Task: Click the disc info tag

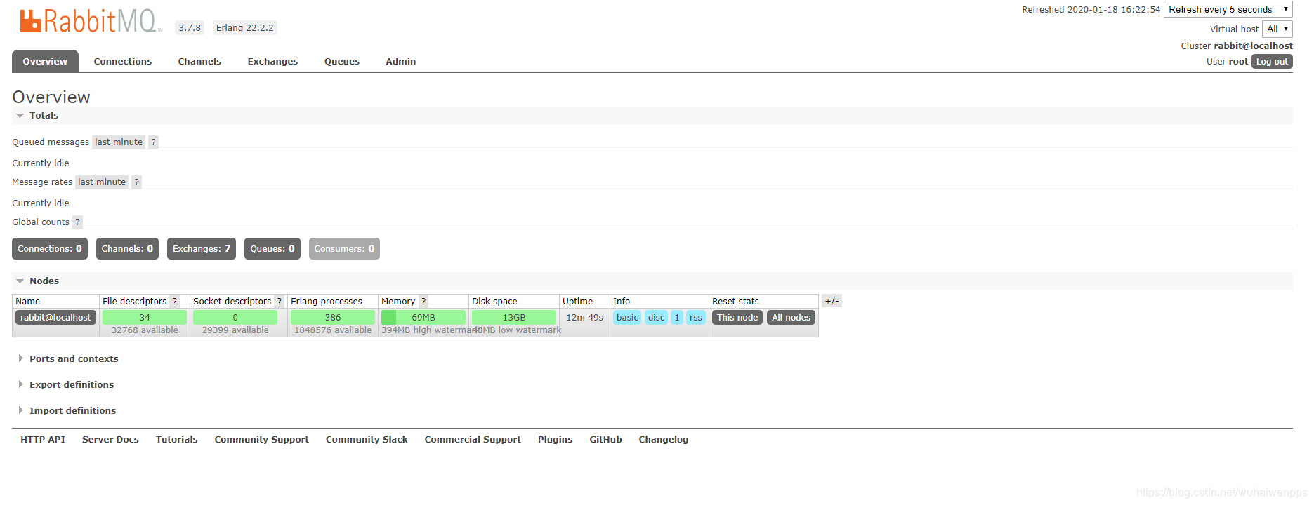Action: [x=656, y=317]
